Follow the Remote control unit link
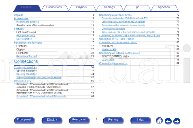The width and height of the screenshot is (193, 128). coord(27,56)
